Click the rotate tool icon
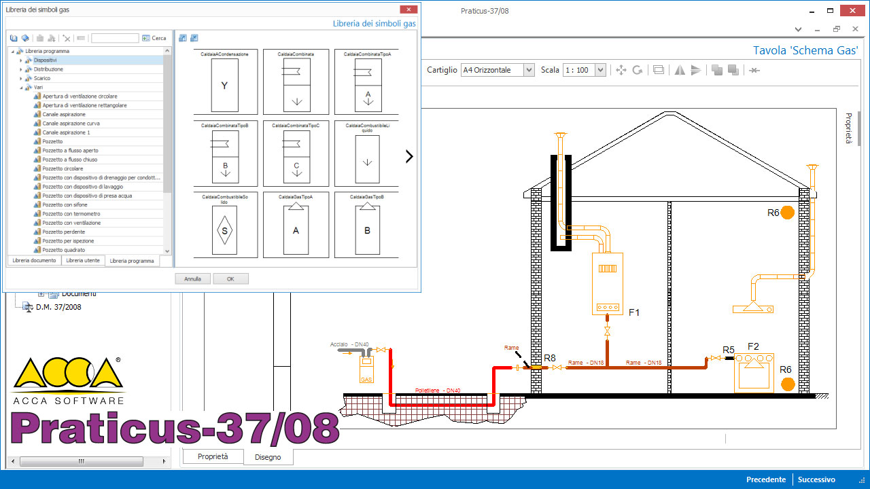 (637, 70)
